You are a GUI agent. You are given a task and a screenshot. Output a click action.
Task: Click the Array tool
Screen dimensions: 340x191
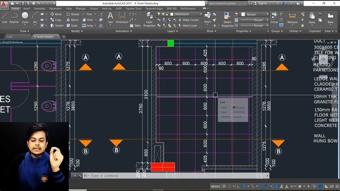pos(88,25)
